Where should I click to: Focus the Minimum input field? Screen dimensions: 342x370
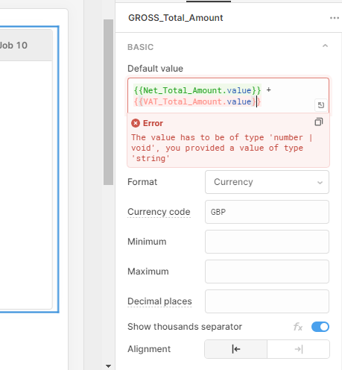267,242
